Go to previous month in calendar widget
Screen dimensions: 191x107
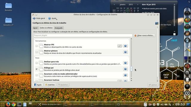[x=114, y=4]
